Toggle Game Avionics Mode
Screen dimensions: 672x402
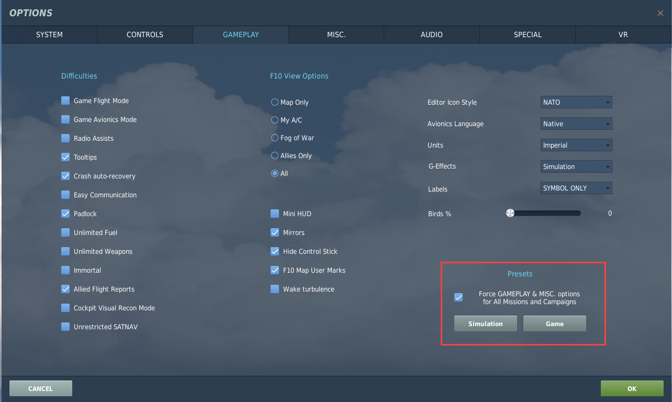(x=65, y=119)
